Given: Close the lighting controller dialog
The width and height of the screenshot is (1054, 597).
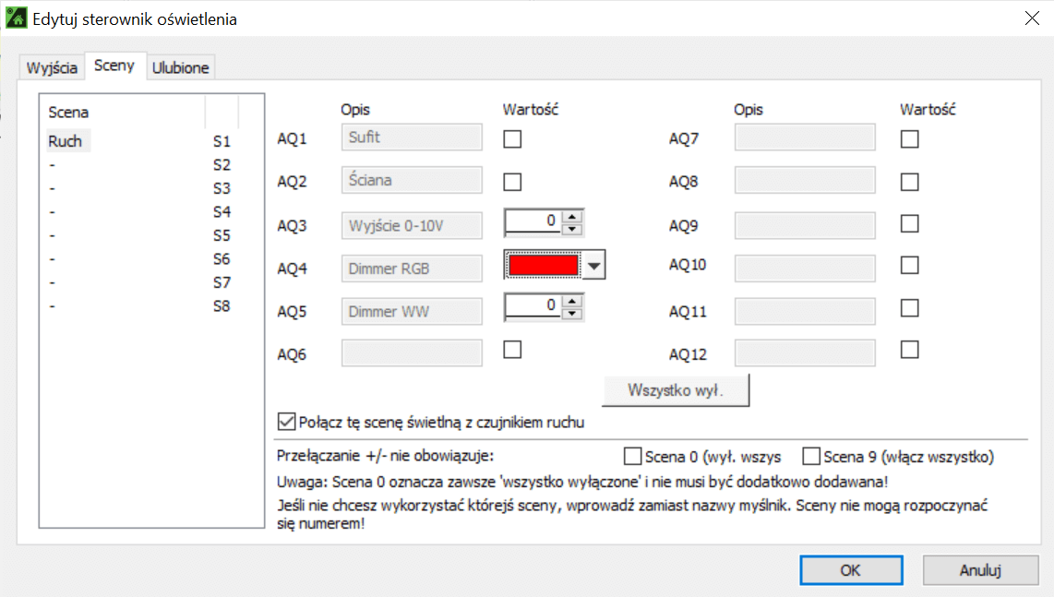Looking at the screenshot, I should click(1030, 18).
